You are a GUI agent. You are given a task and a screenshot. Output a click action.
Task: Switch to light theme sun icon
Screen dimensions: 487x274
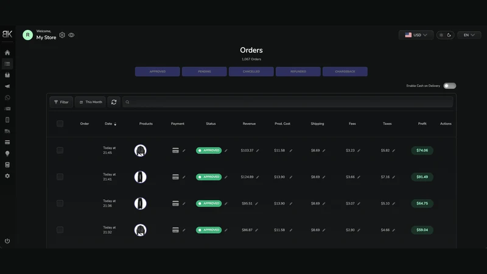[x=441, y=35]
